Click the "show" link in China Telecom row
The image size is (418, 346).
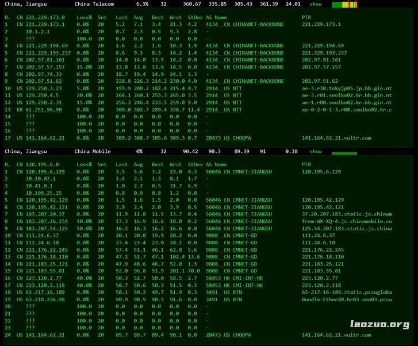[x=316, y=4]
